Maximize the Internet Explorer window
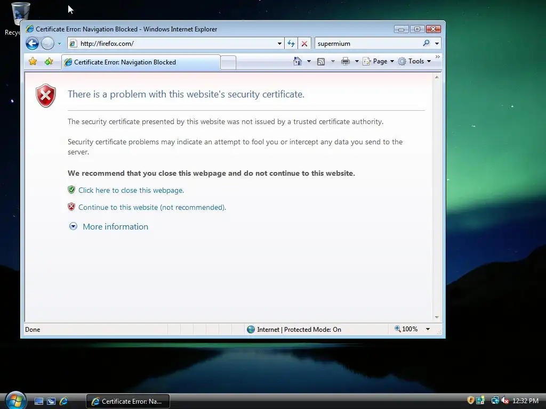546x409 pixels. pos(417,29)
